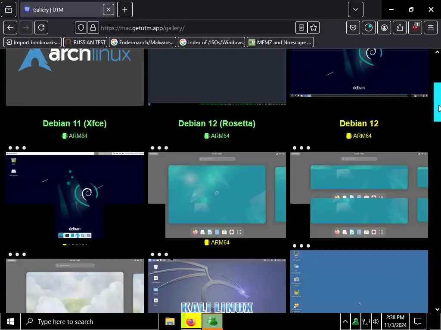Open the Pocket save icon
The height and width of the screenshot is (330, 441).
353,27
